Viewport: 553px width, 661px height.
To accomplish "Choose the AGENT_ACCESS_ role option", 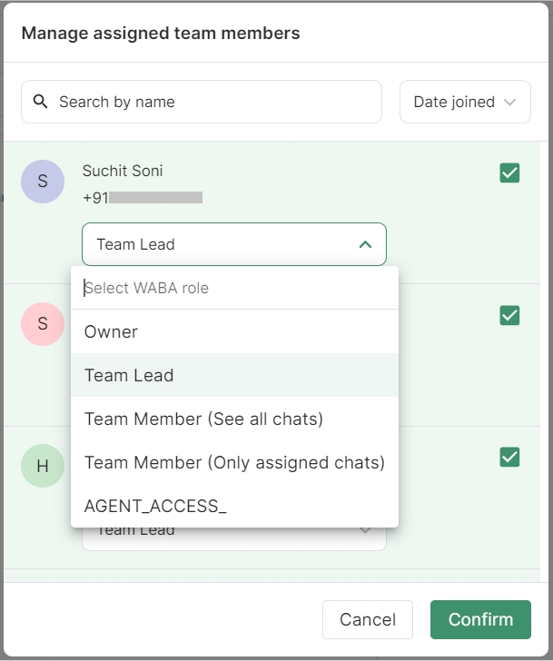I will tap(155, 506).
